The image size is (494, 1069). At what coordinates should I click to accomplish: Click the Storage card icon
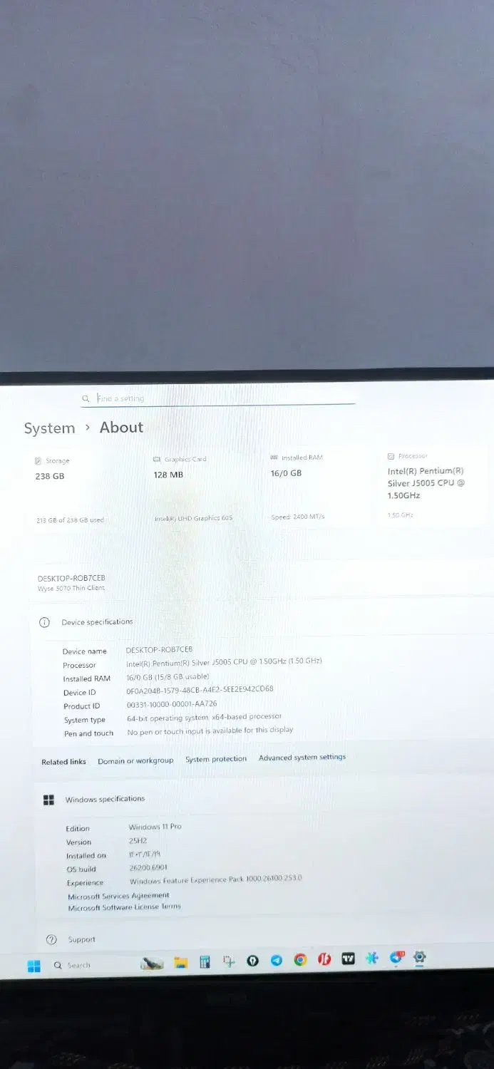pyautogui.click(x=38, y=461)
